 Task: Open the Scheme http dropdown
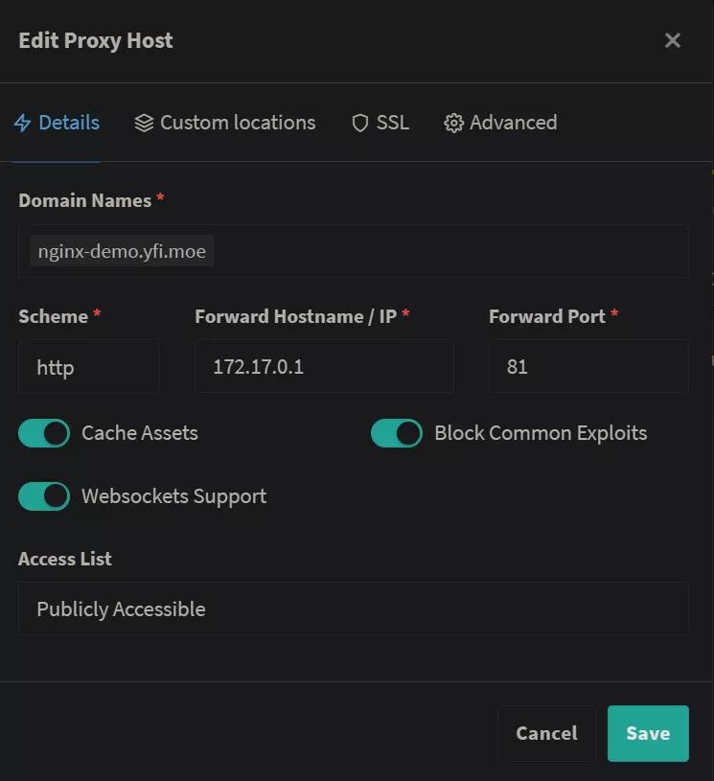[89, 367]
